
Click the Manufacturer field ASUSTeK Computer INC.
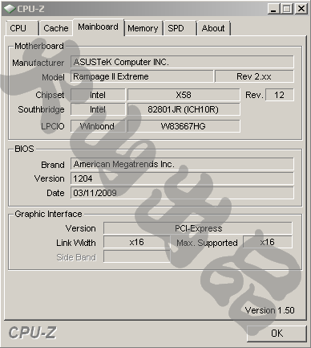pos(182,62)
